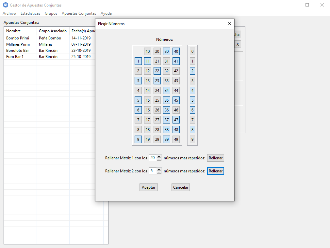Click the Grupo Asociado column header
330x248 pixels.
click(x=53, y=31)
